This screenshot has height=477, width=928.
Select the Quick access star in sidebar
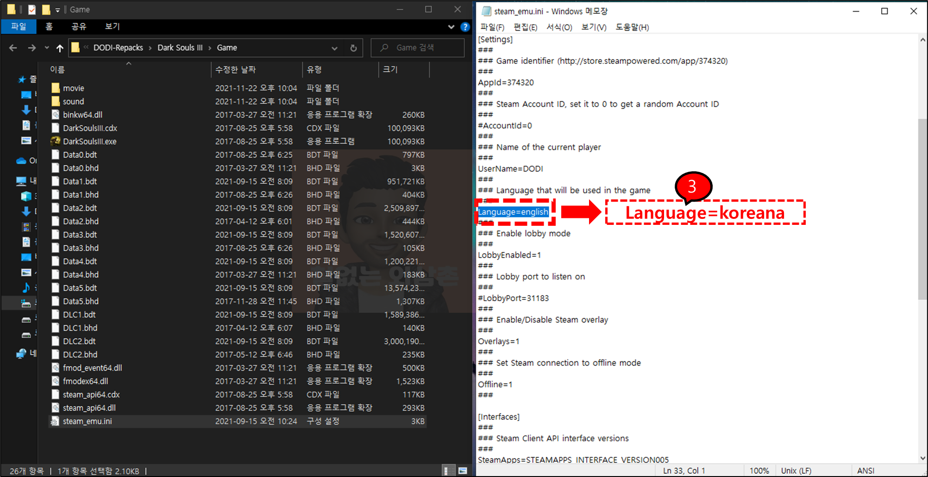point(22,80)
